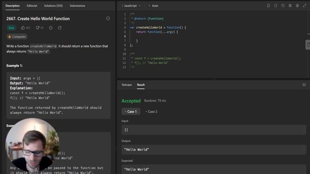310x174 pixels.
Task: Open the keyboard shortcuts icon
Action: (x=290, y=6)
